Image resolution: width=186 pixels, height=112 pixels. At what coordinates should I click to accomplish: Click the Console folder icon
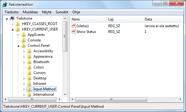23,40
